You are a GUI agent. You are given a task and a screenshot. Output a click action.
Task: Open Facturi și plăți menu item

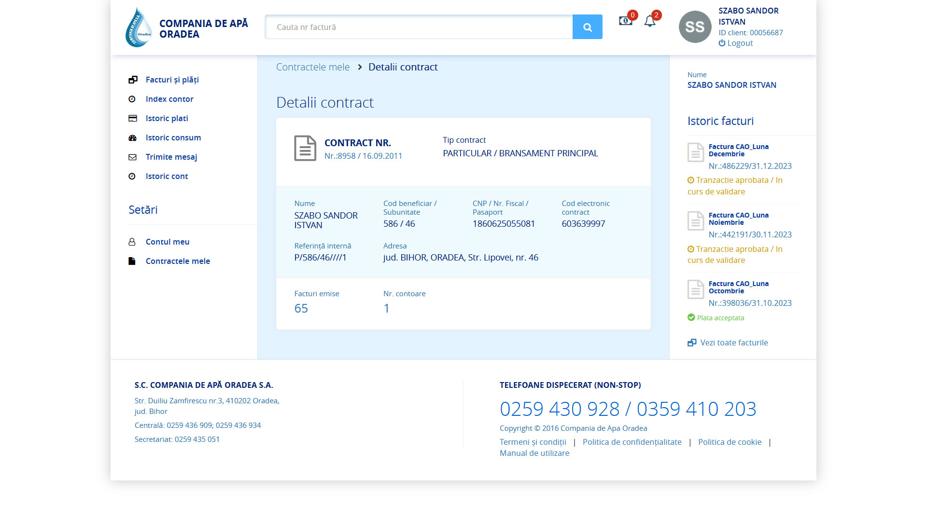[x=172, y=80]
